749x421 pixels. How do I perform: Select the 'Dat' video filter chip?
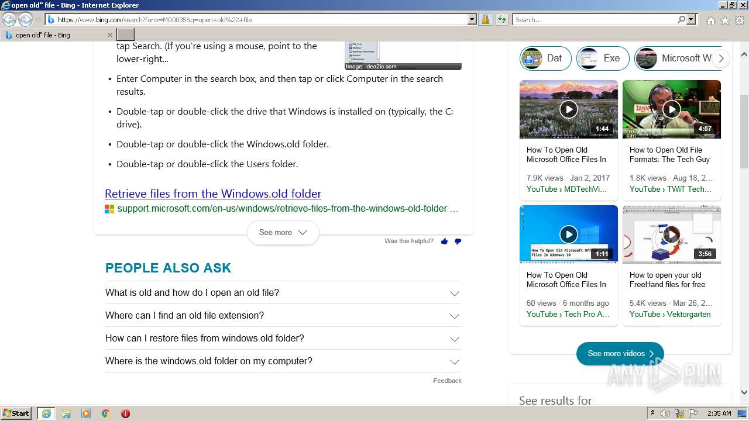point(545,58)
